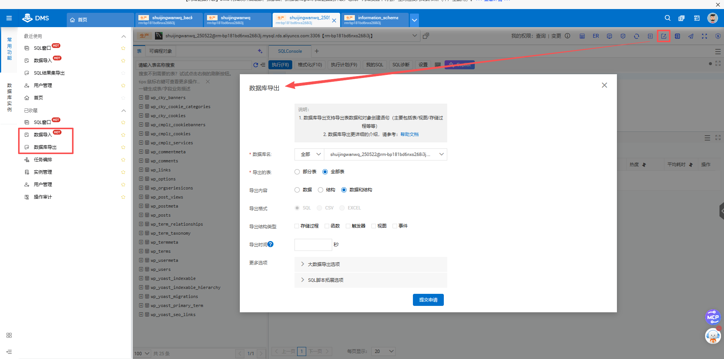This screenshot has width=724, height=359.
Task: Open the tab list dropdown arrow
Action: [414, 20]
